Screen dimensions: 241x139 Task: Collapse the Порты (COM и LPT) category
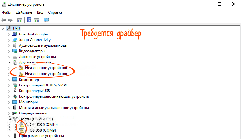click(x=10, y=119)
